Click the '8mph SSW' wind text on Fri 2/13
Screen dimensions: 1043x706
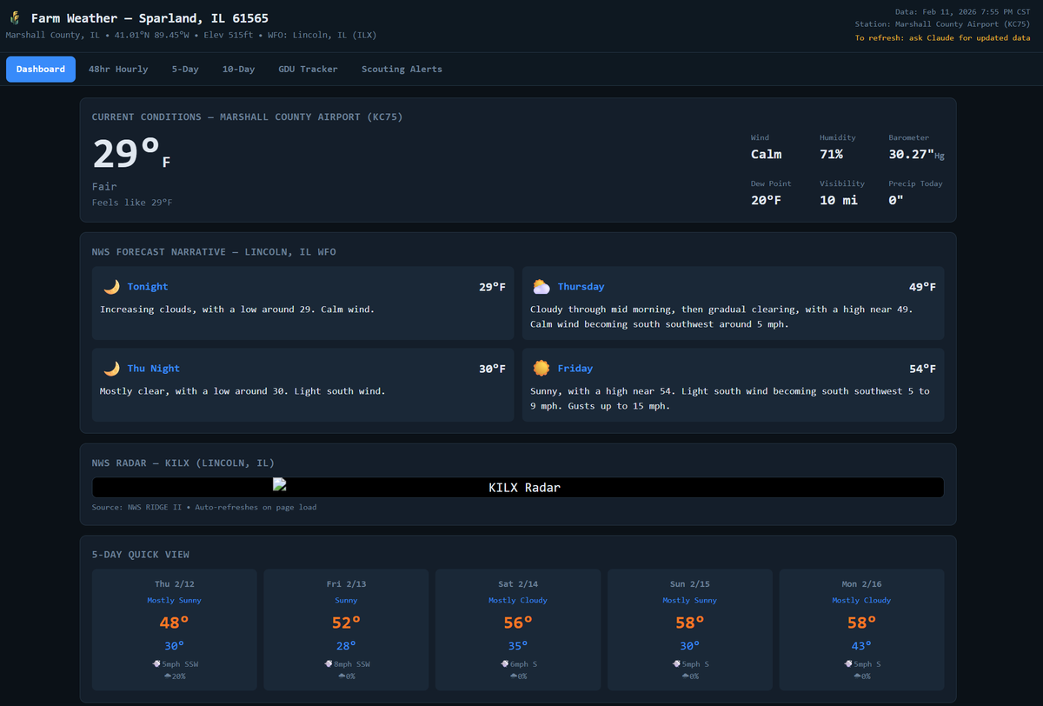click(x=353, y=663)
